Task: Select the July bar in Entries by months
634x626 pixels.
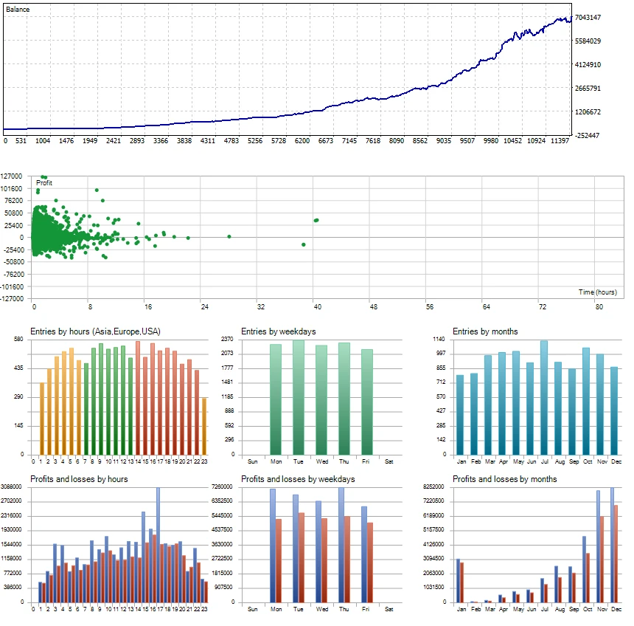Action: pyautogui.click(x=544, y=399)
